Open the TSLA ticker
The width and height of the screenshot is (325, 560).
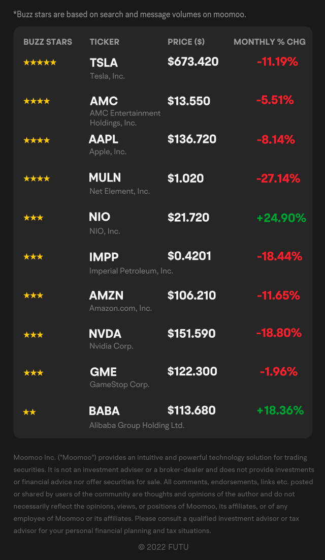[x=104, y=63]
